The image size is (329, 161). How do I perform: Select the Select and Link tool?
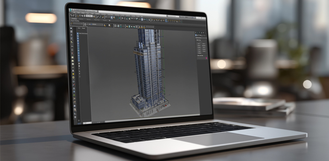click(x=98, y=17)
